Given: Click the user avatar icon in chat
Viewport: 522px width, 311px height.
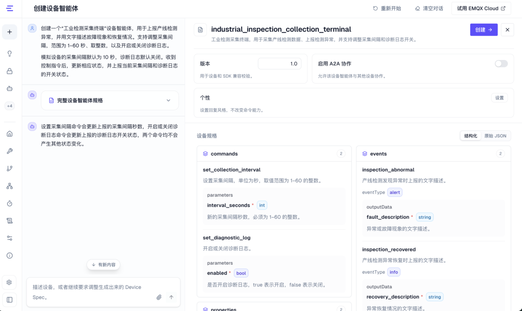Looking at the screenshot, I should [32, 29].
